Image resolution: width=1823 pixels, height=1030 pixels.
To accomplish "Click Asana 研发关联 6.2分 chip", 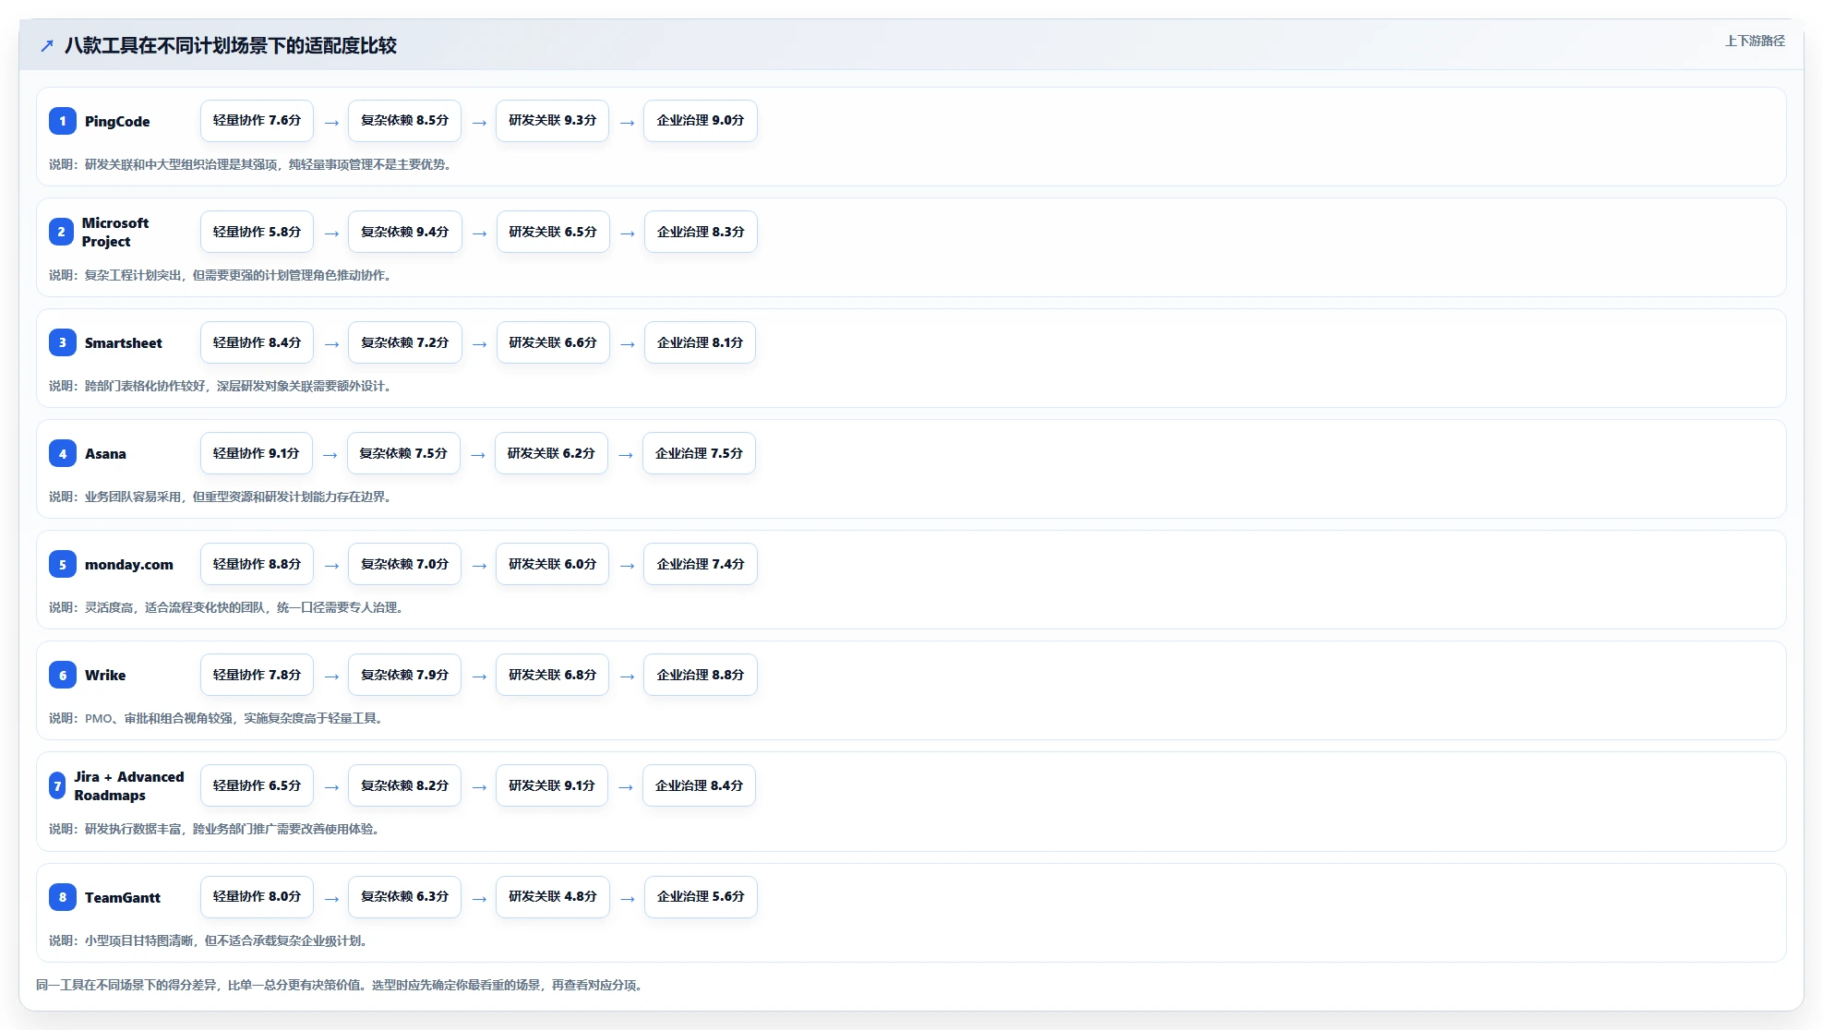I will [x=551, y=453].
